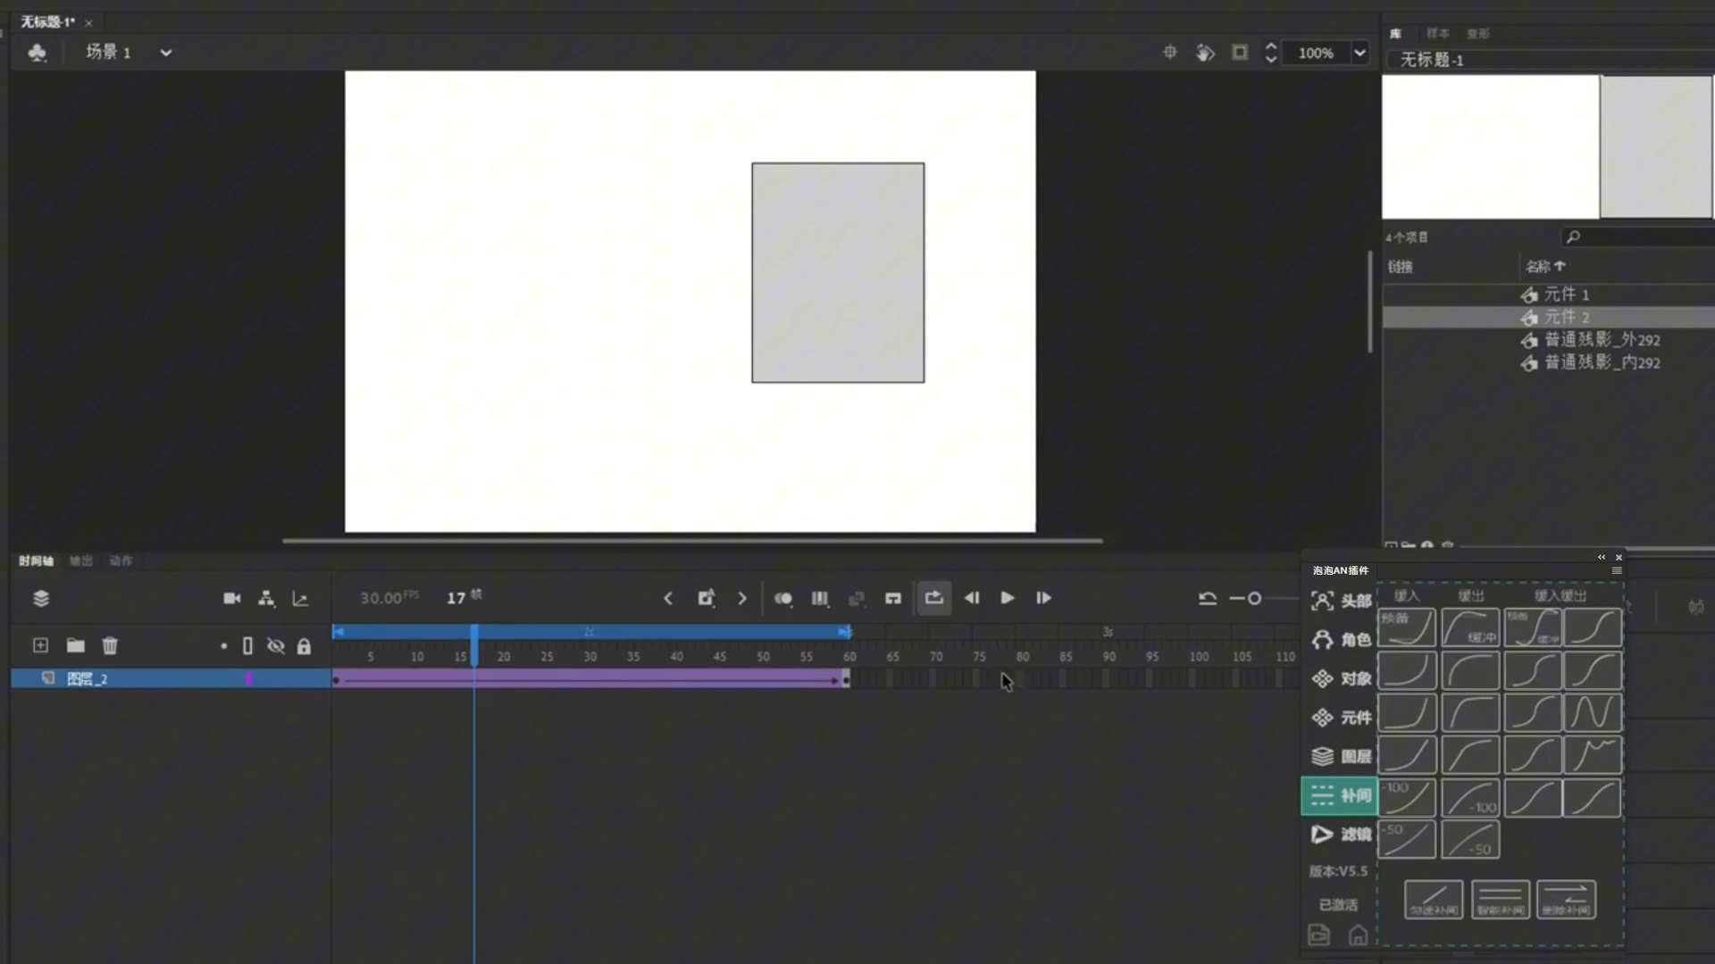Image resolution: width=1715 pixels, height=964 pixels.
Task: Select 元件 2 in the library list
Action: point(1569,318)
